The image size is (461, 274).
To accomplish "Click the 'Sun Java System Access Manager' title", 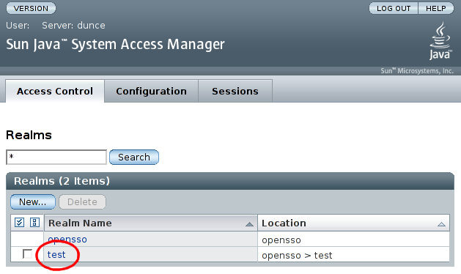I will pyautogui.click(x=115, y=45).
